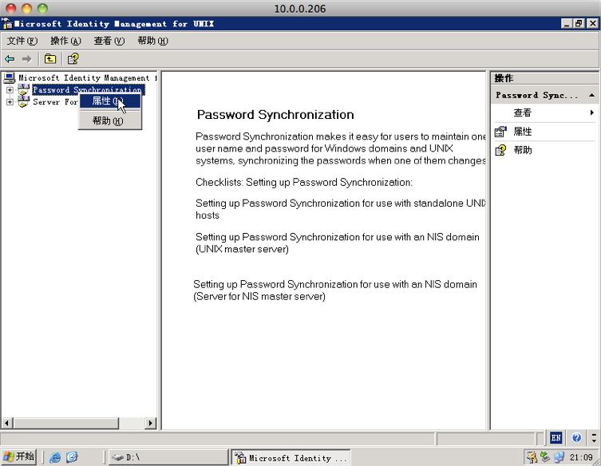Click the Password Synchronization tree node icon
Viewport: 601px width, 466px height.
click(24, 90)
